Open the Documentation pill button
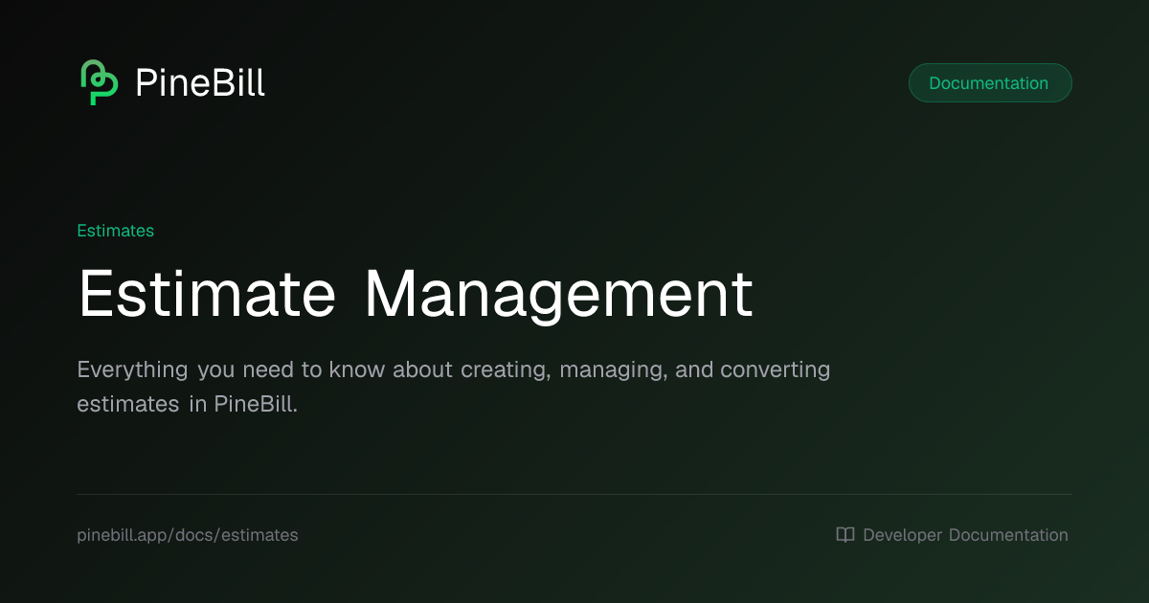The image size is (1149, 603). click(990, 83)
